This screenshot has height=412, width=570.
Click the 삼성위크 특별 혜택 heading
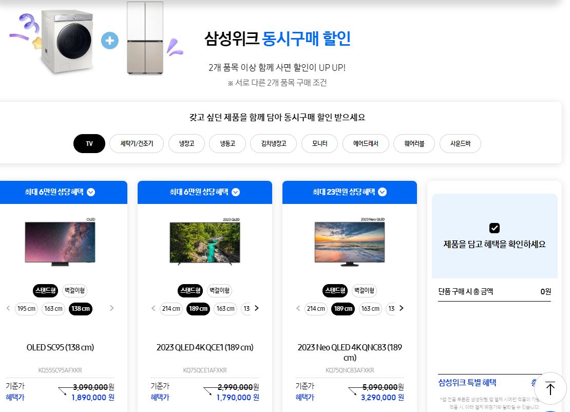pos(467,383)
